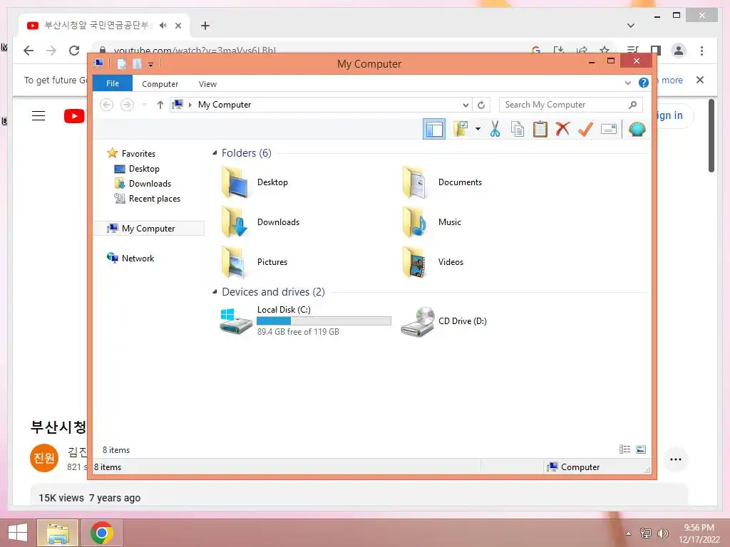Click the red X Delete icon

click(562, 129)
